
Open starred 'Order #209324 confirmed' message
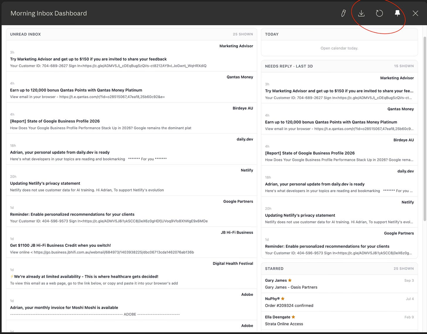(289, 306)
